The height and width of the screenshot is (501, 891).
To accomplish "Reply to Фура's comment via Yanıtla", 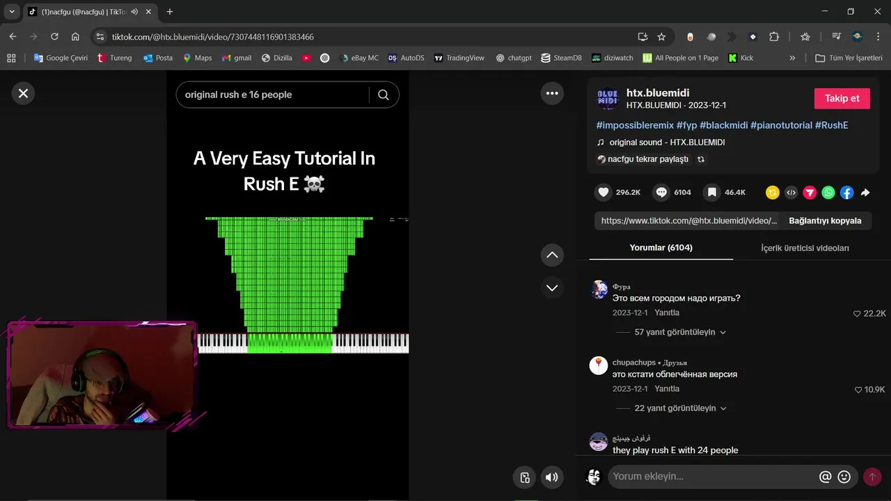I will pos(667,313).
